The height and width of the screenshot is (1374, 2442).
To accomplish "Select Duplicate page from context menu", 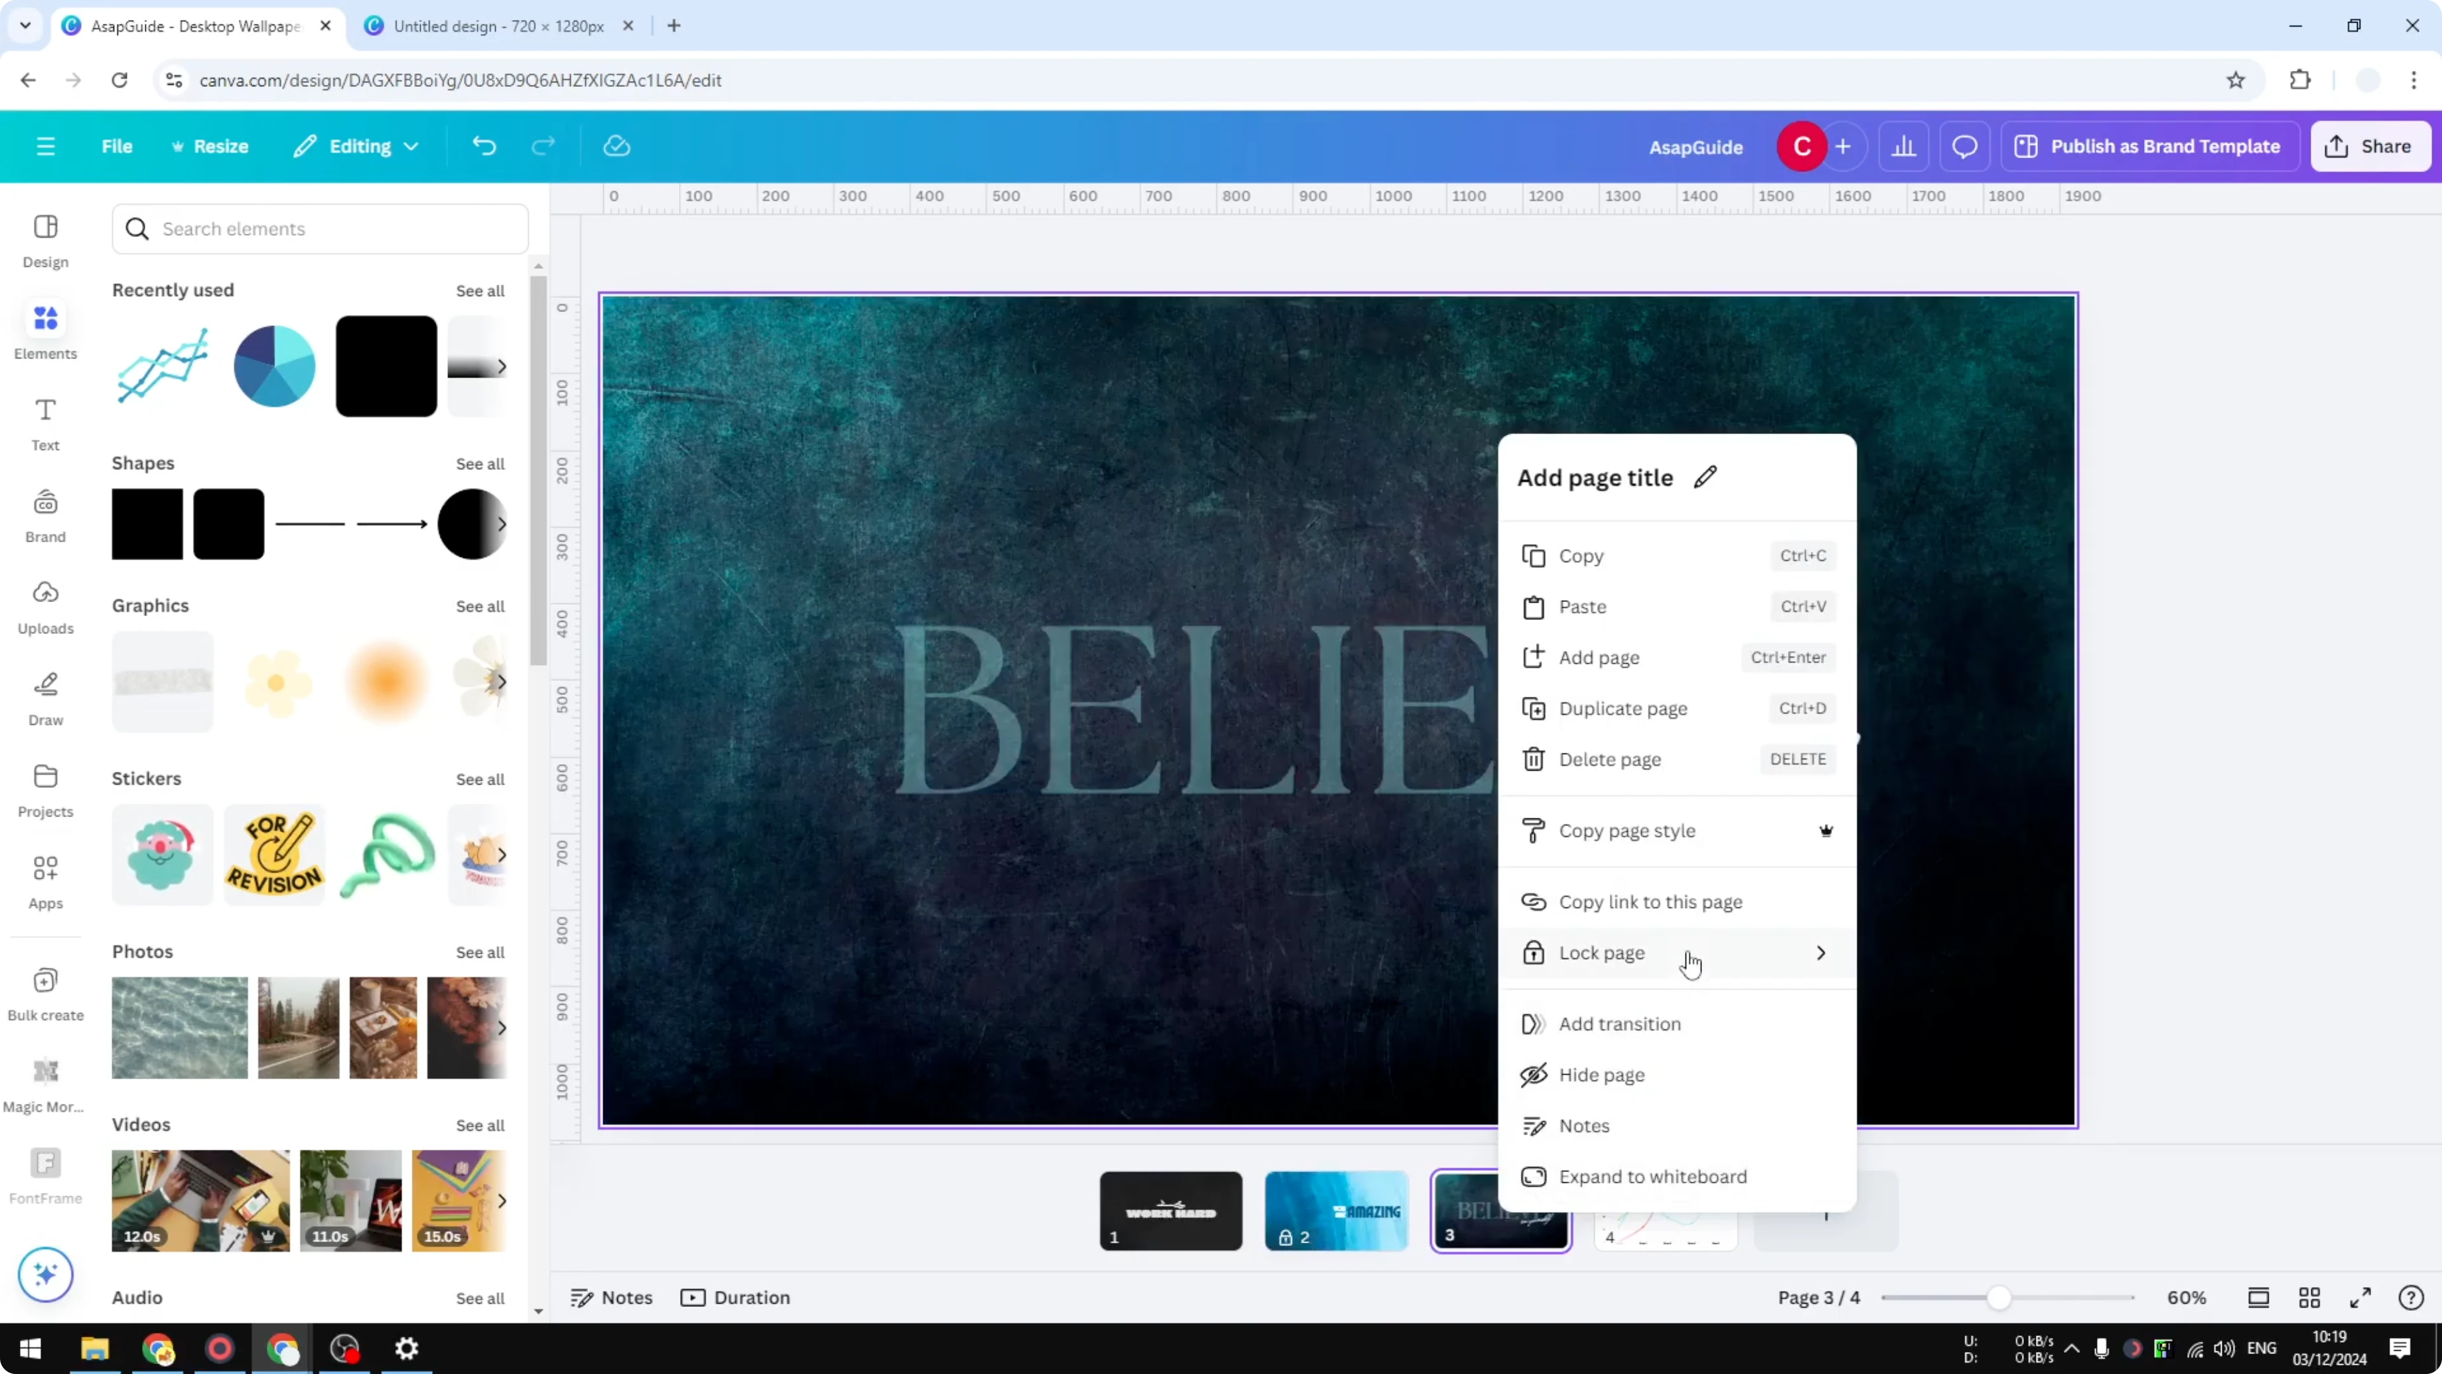I will (1622, 708).
